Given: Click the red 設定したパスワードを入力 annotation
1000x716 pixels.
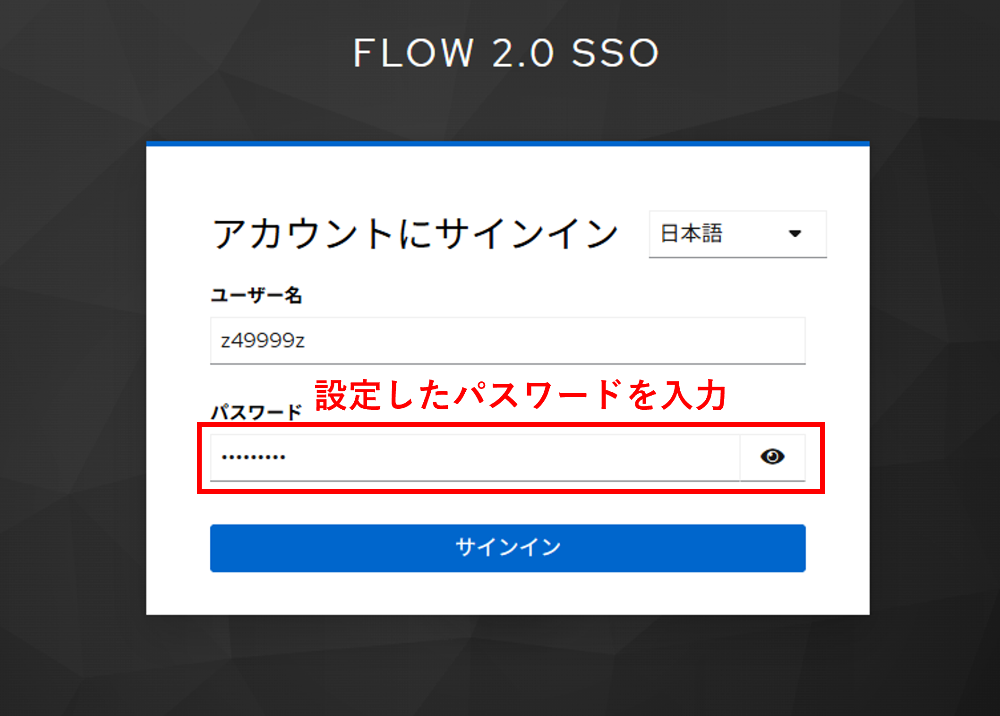Looking at the screenshot, I should click(521, 395).
